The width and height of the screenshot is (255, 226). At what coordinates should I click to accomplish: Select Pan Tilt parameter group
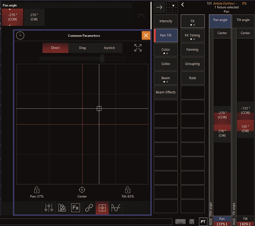(x=166, y=35)
